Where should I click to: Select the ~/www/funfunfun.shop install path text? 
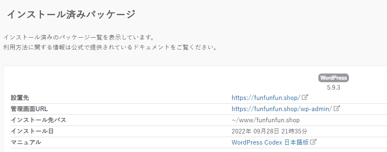(x=266, y=120)
